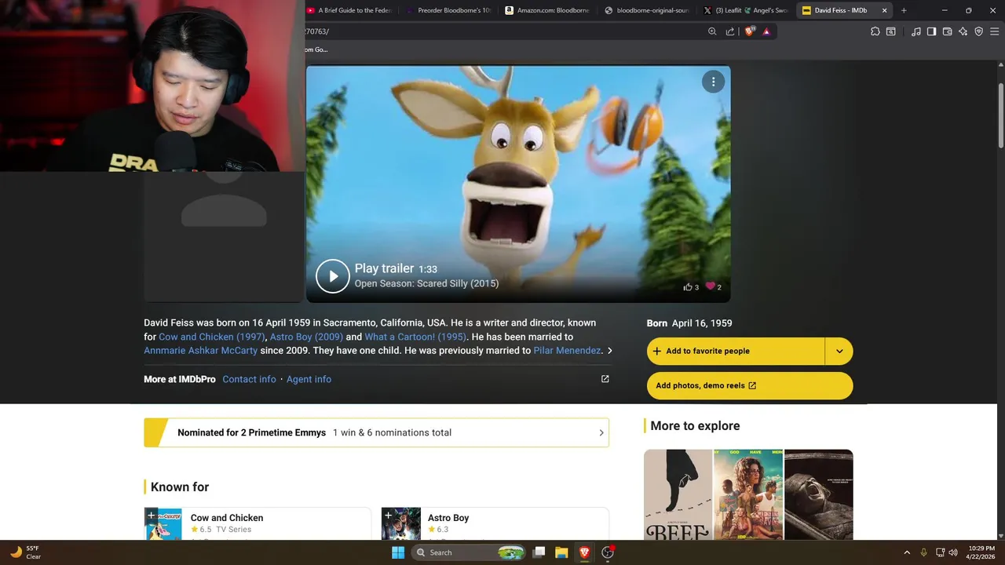This screenshot has height=565, width=1005.
Task: Switch to the Brief Guide YouTube tab
Action: (349, 10)
